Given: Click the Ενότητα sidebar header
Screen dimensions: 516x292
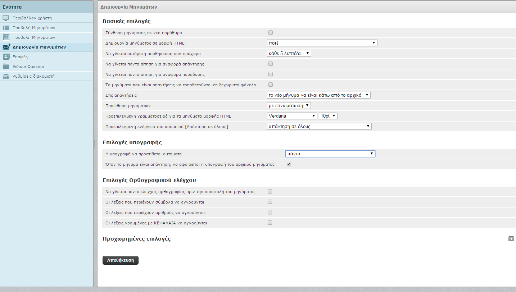Looking at the screenshot, I should [47, 7].
